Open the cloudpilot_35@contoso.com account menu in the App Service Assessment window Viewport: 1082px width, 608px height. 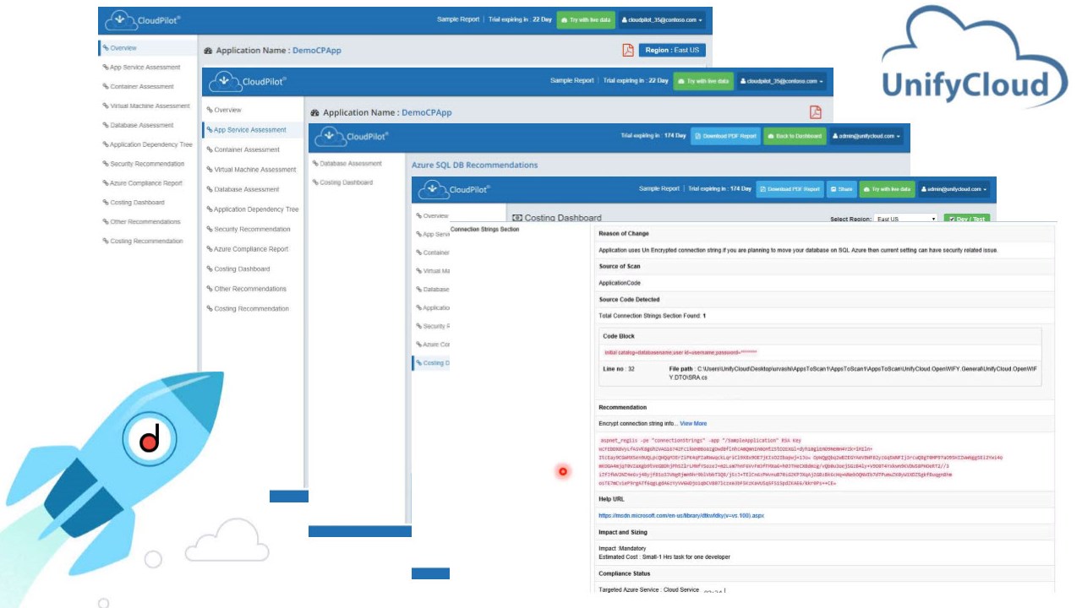(782, 81)
